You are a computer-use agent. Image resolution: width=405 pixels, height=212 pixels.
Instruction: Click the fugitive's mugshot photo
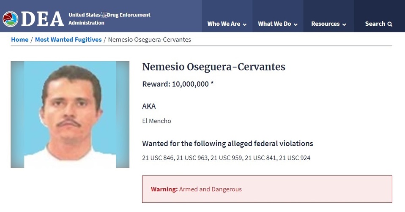[x=70, y=114]
